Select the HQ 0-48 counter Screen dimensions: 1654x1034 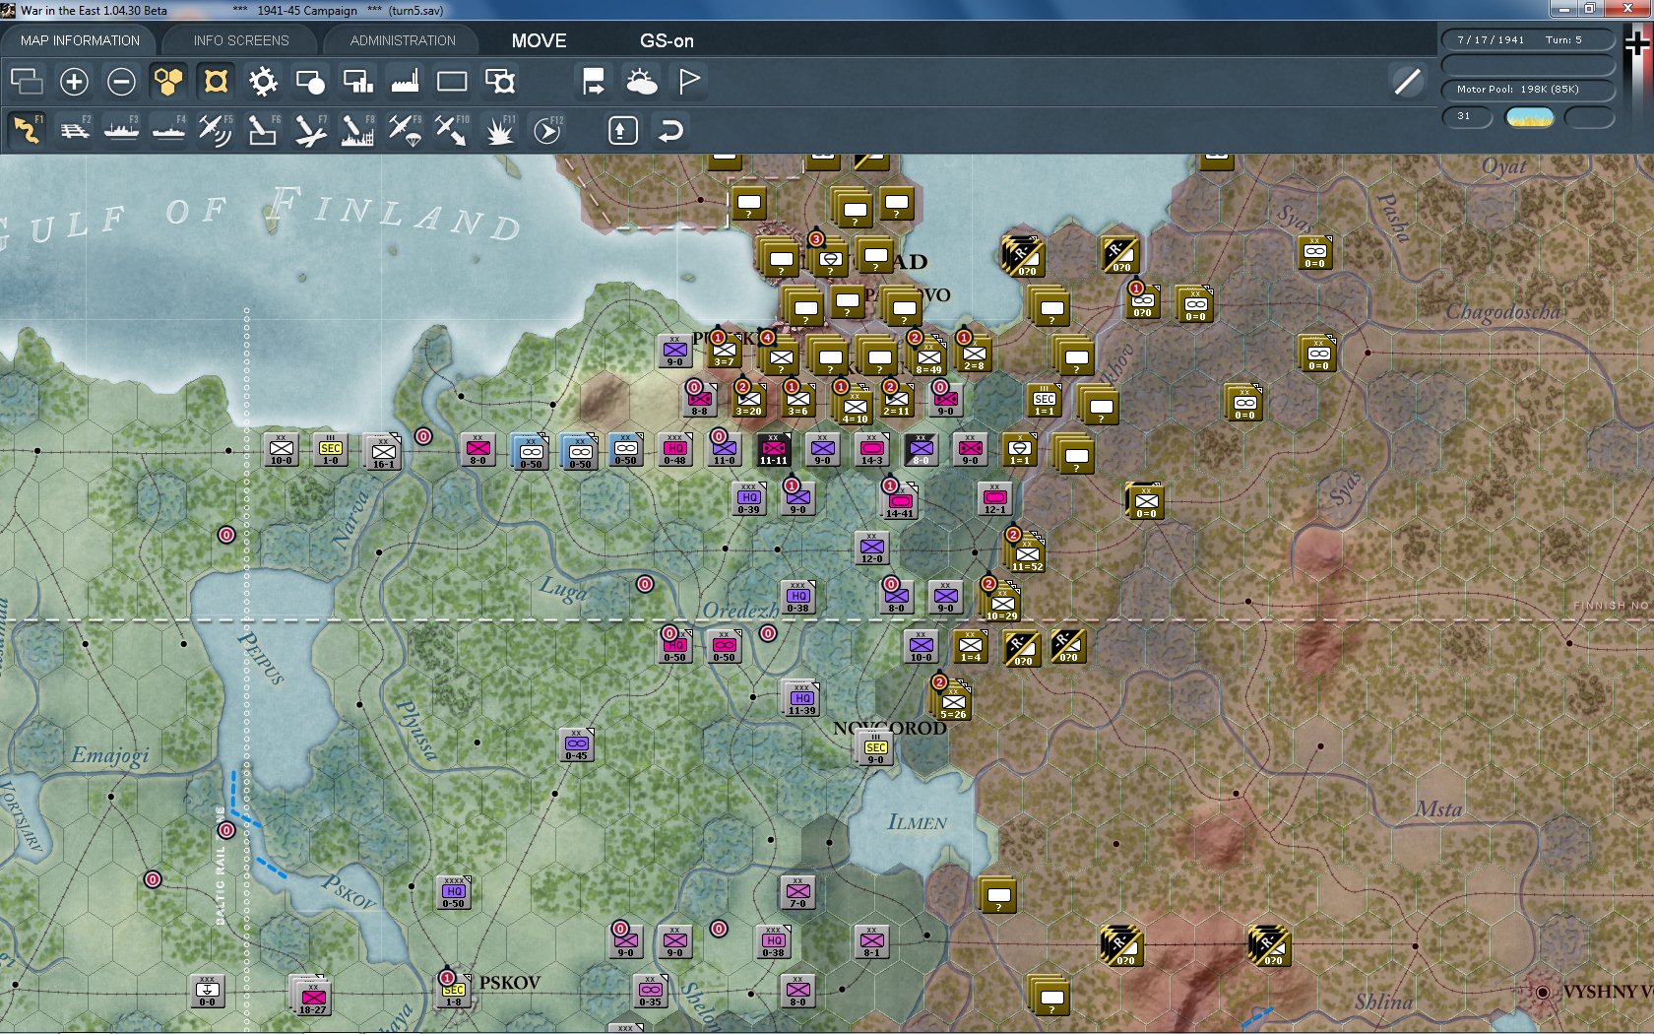pos(675,449)
